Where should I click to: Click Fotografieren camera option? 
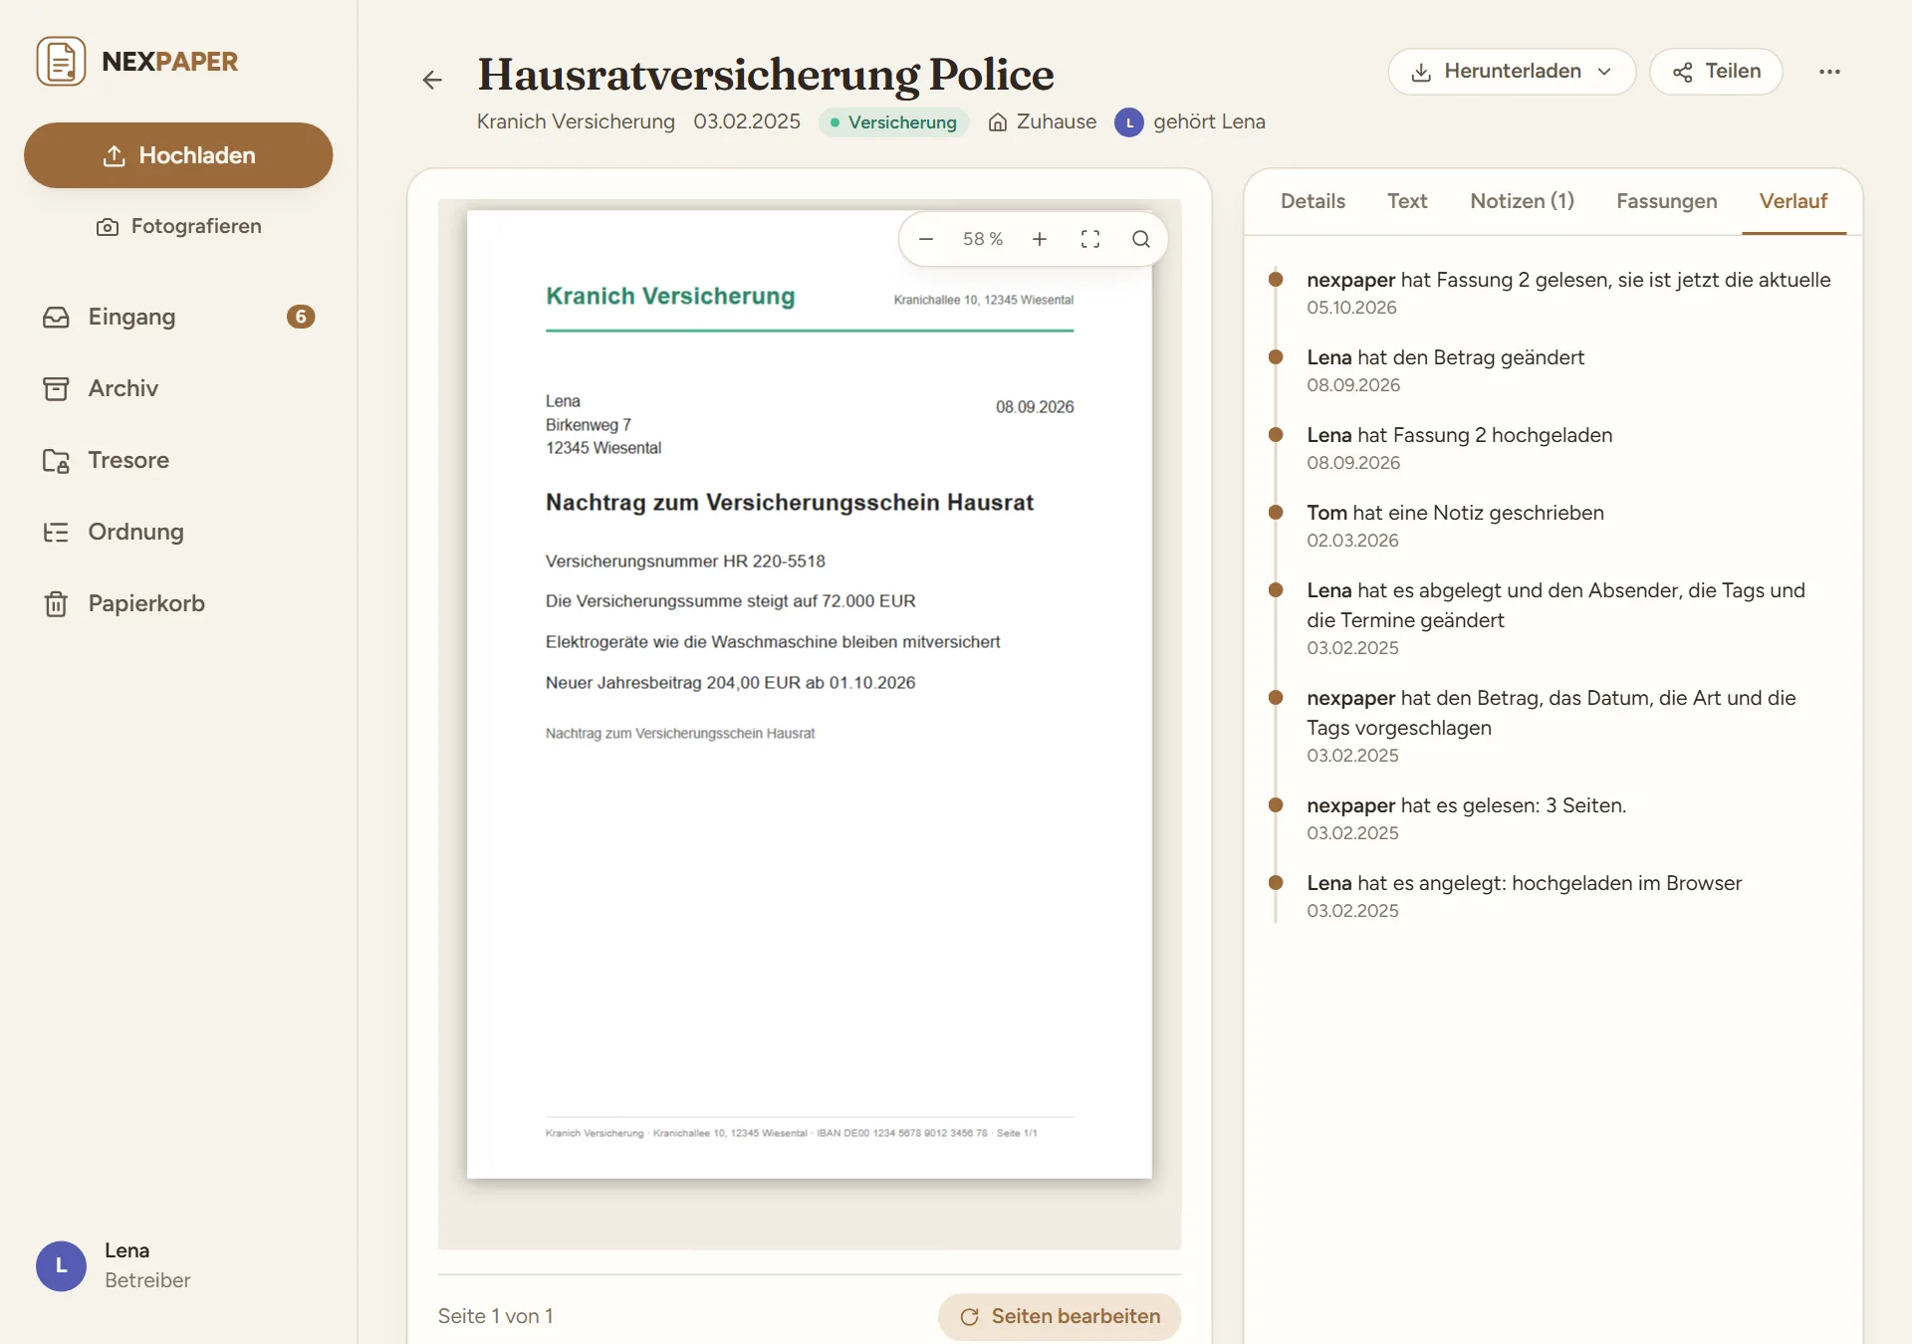tap(178, 226)
